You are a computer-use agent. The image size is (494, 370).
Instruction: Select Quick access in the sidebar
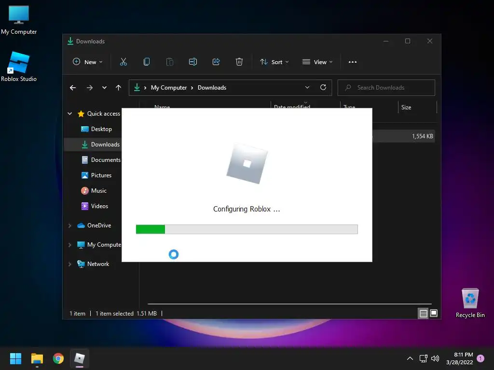pyautogui.click(x=99, y=114)
